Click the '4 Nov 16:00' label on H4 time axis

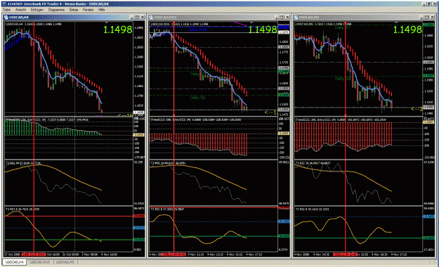point(109,254)
